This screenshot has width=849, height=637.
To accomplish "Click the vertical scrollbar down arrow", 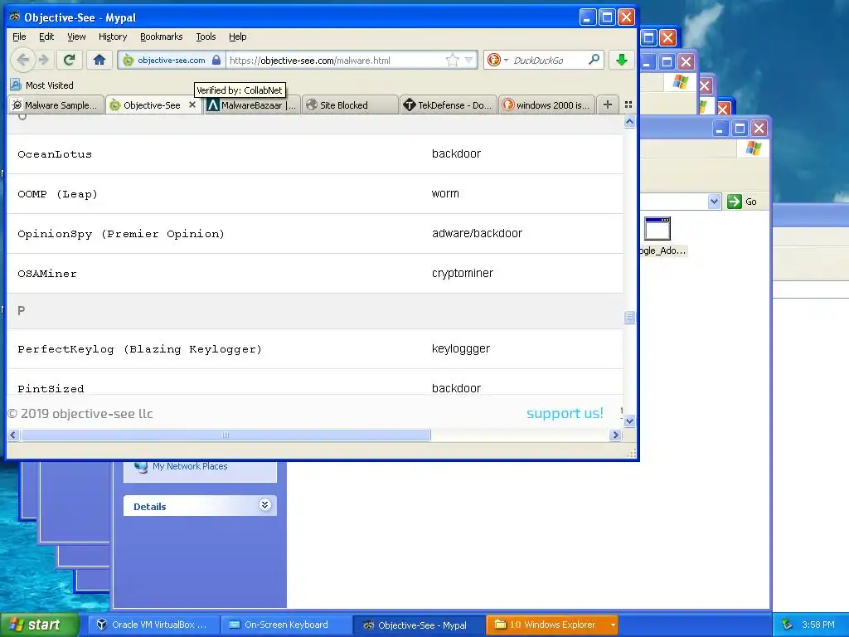I will click(x=629, y=421).
